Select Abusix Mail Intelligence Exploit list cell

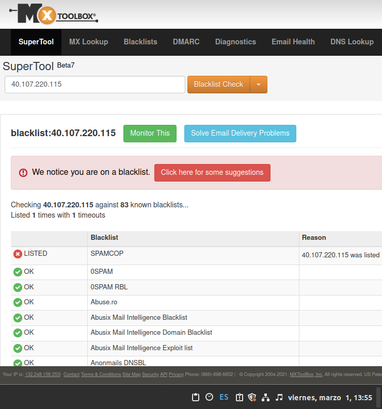coord(193,349)
